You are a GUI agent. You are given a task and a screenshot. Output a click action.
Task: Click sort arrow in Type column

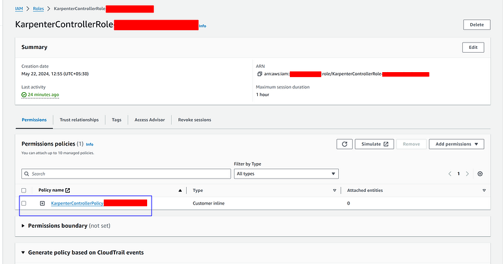click(x=334, y=191)
